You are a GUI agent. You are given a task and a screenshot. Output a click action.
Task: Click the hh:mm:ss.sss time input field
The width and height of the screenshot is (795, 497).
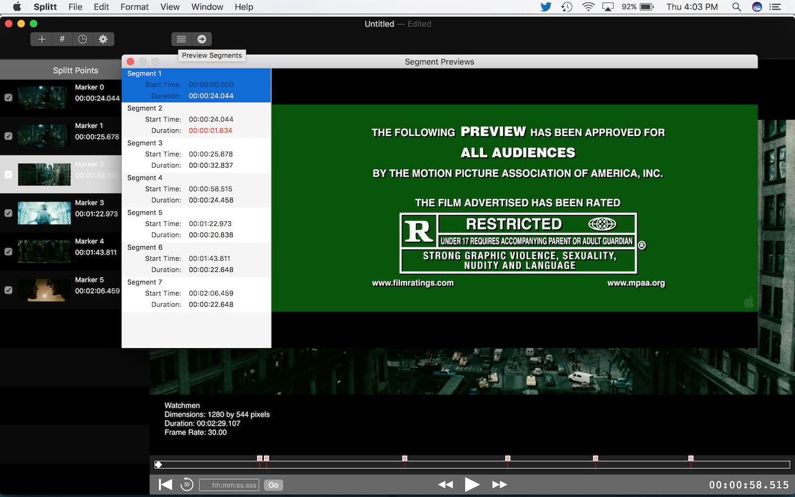[229, 485]
